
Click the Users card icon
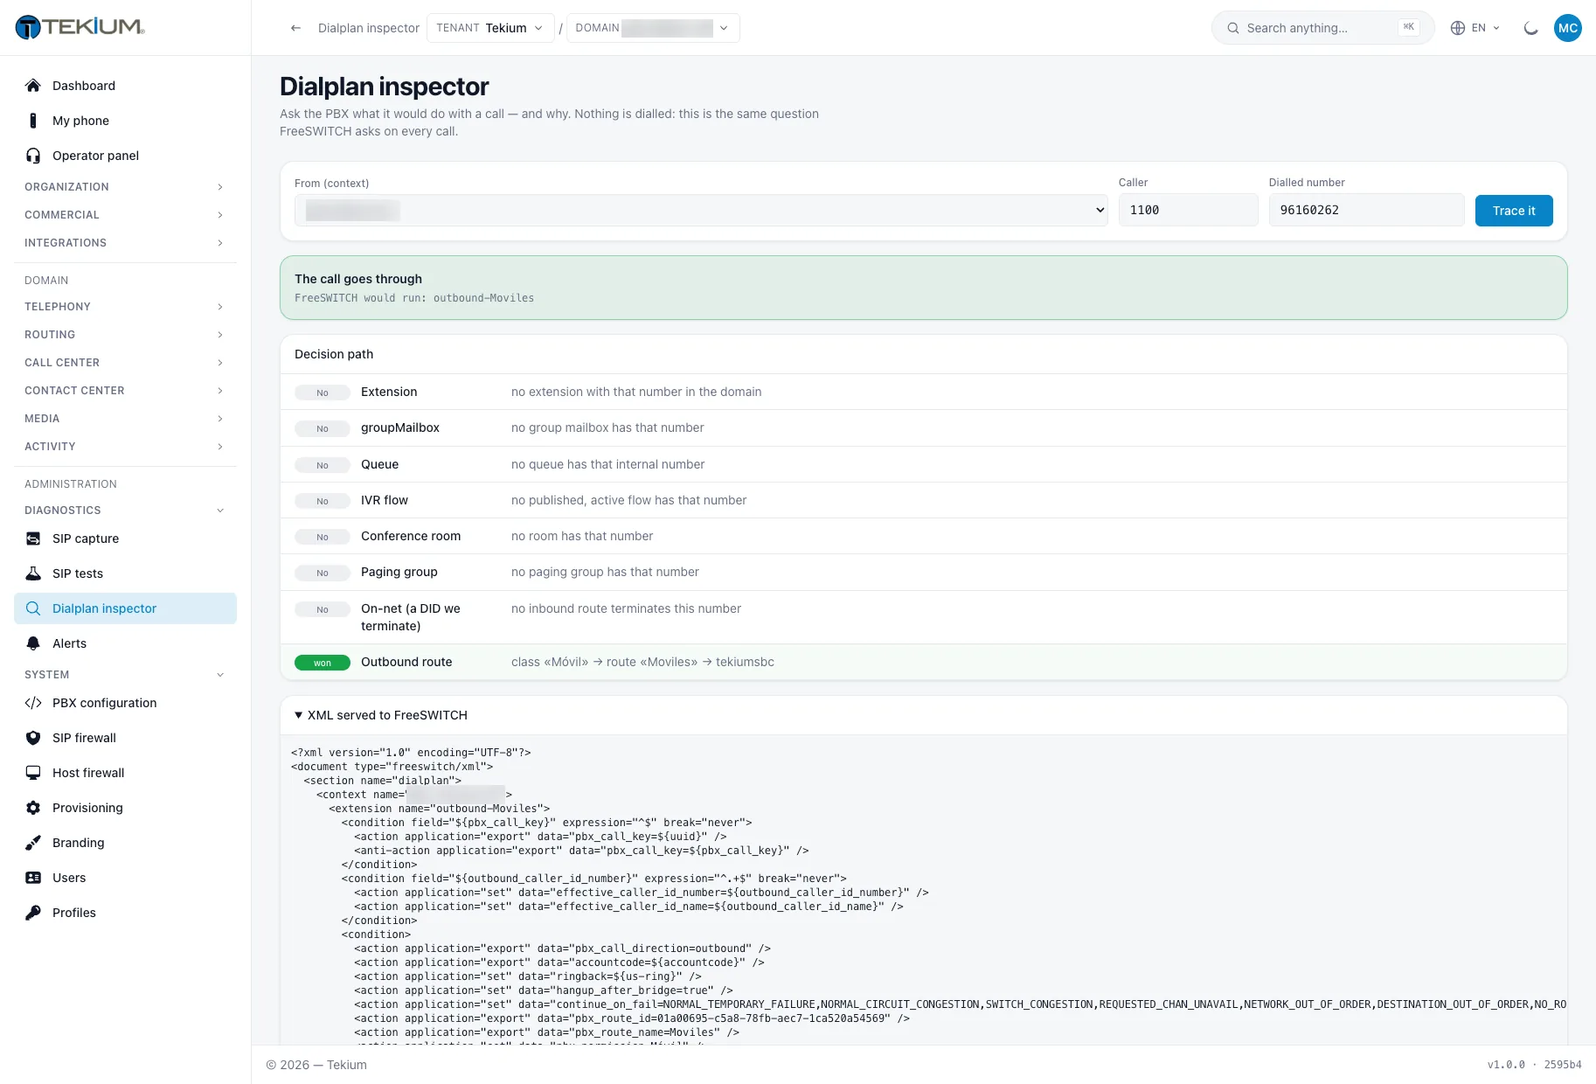(x=33, y=878)
